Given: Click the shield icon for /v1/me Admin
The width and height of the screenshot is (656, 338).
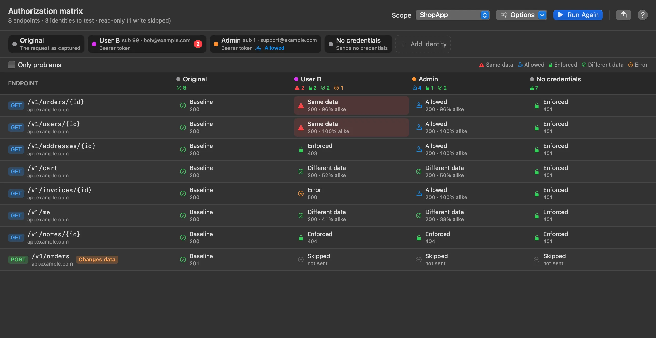Looking at the screenshot, I should point(419,216).
